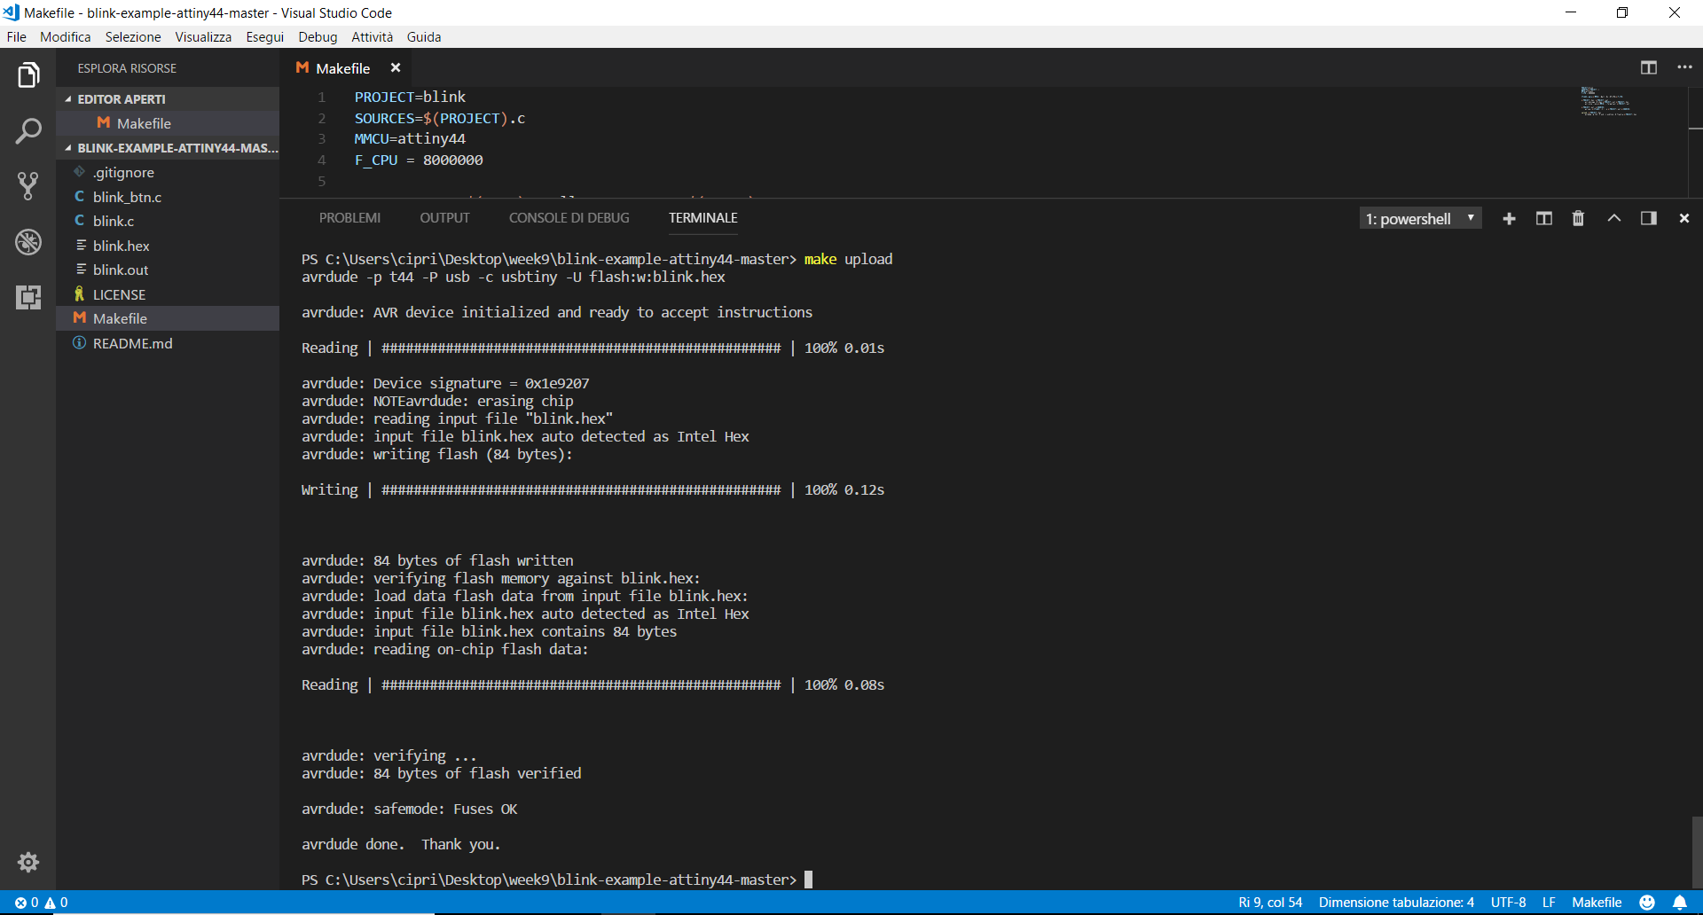The height and width of the screenshot is (915, 1703).
Task: Switch to the PROBLEMI panel tab
Action: click(349, 218)
